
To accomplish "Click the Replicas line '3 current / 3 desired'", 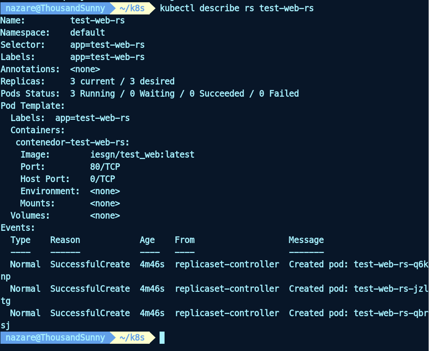I will (x=122, y=81).
